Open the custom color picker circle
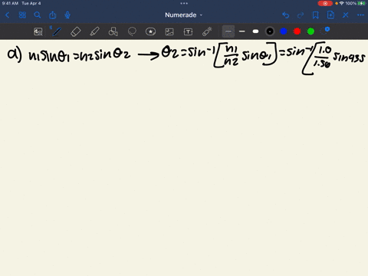This screenshot has height=276, width=368. (x=325, y=31)
